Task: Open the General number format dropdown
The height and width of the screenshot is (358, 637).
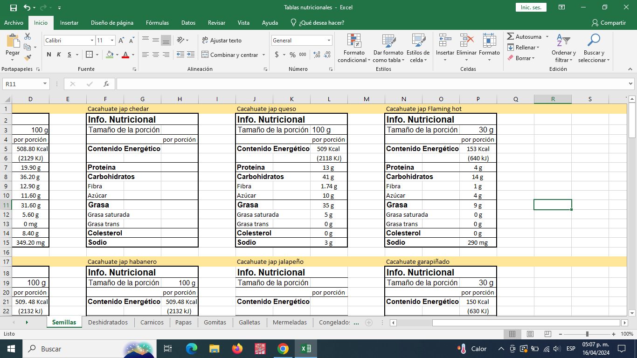Action: [x=329, y=41]
